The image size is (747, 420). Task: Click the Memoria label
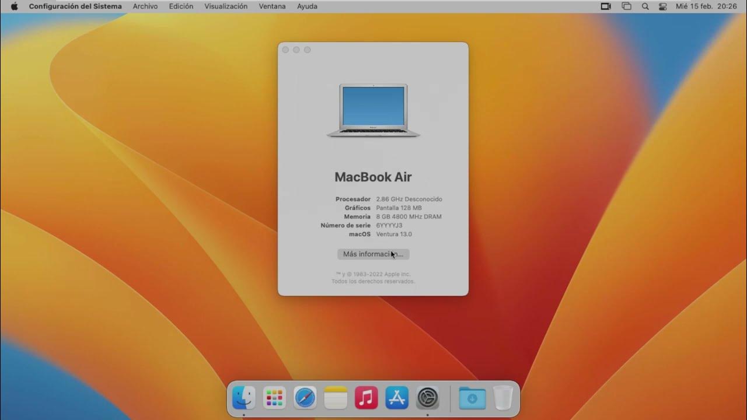pyautogui.click(x=357, y=216)
